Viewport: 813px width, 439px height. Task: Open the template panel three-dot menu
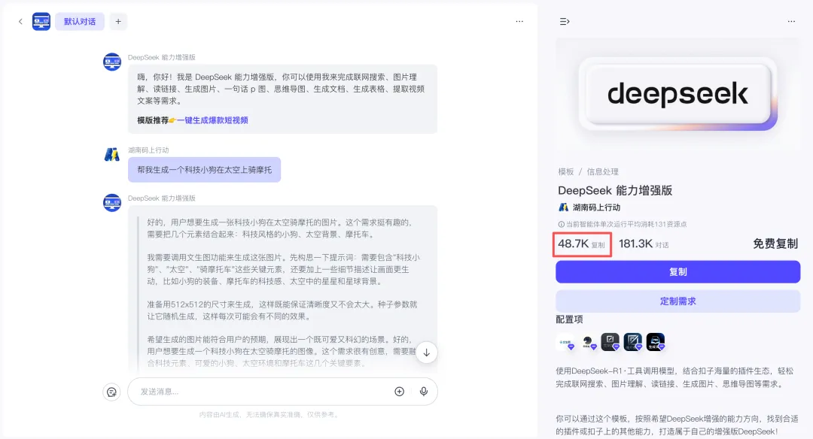click(791, 21)
